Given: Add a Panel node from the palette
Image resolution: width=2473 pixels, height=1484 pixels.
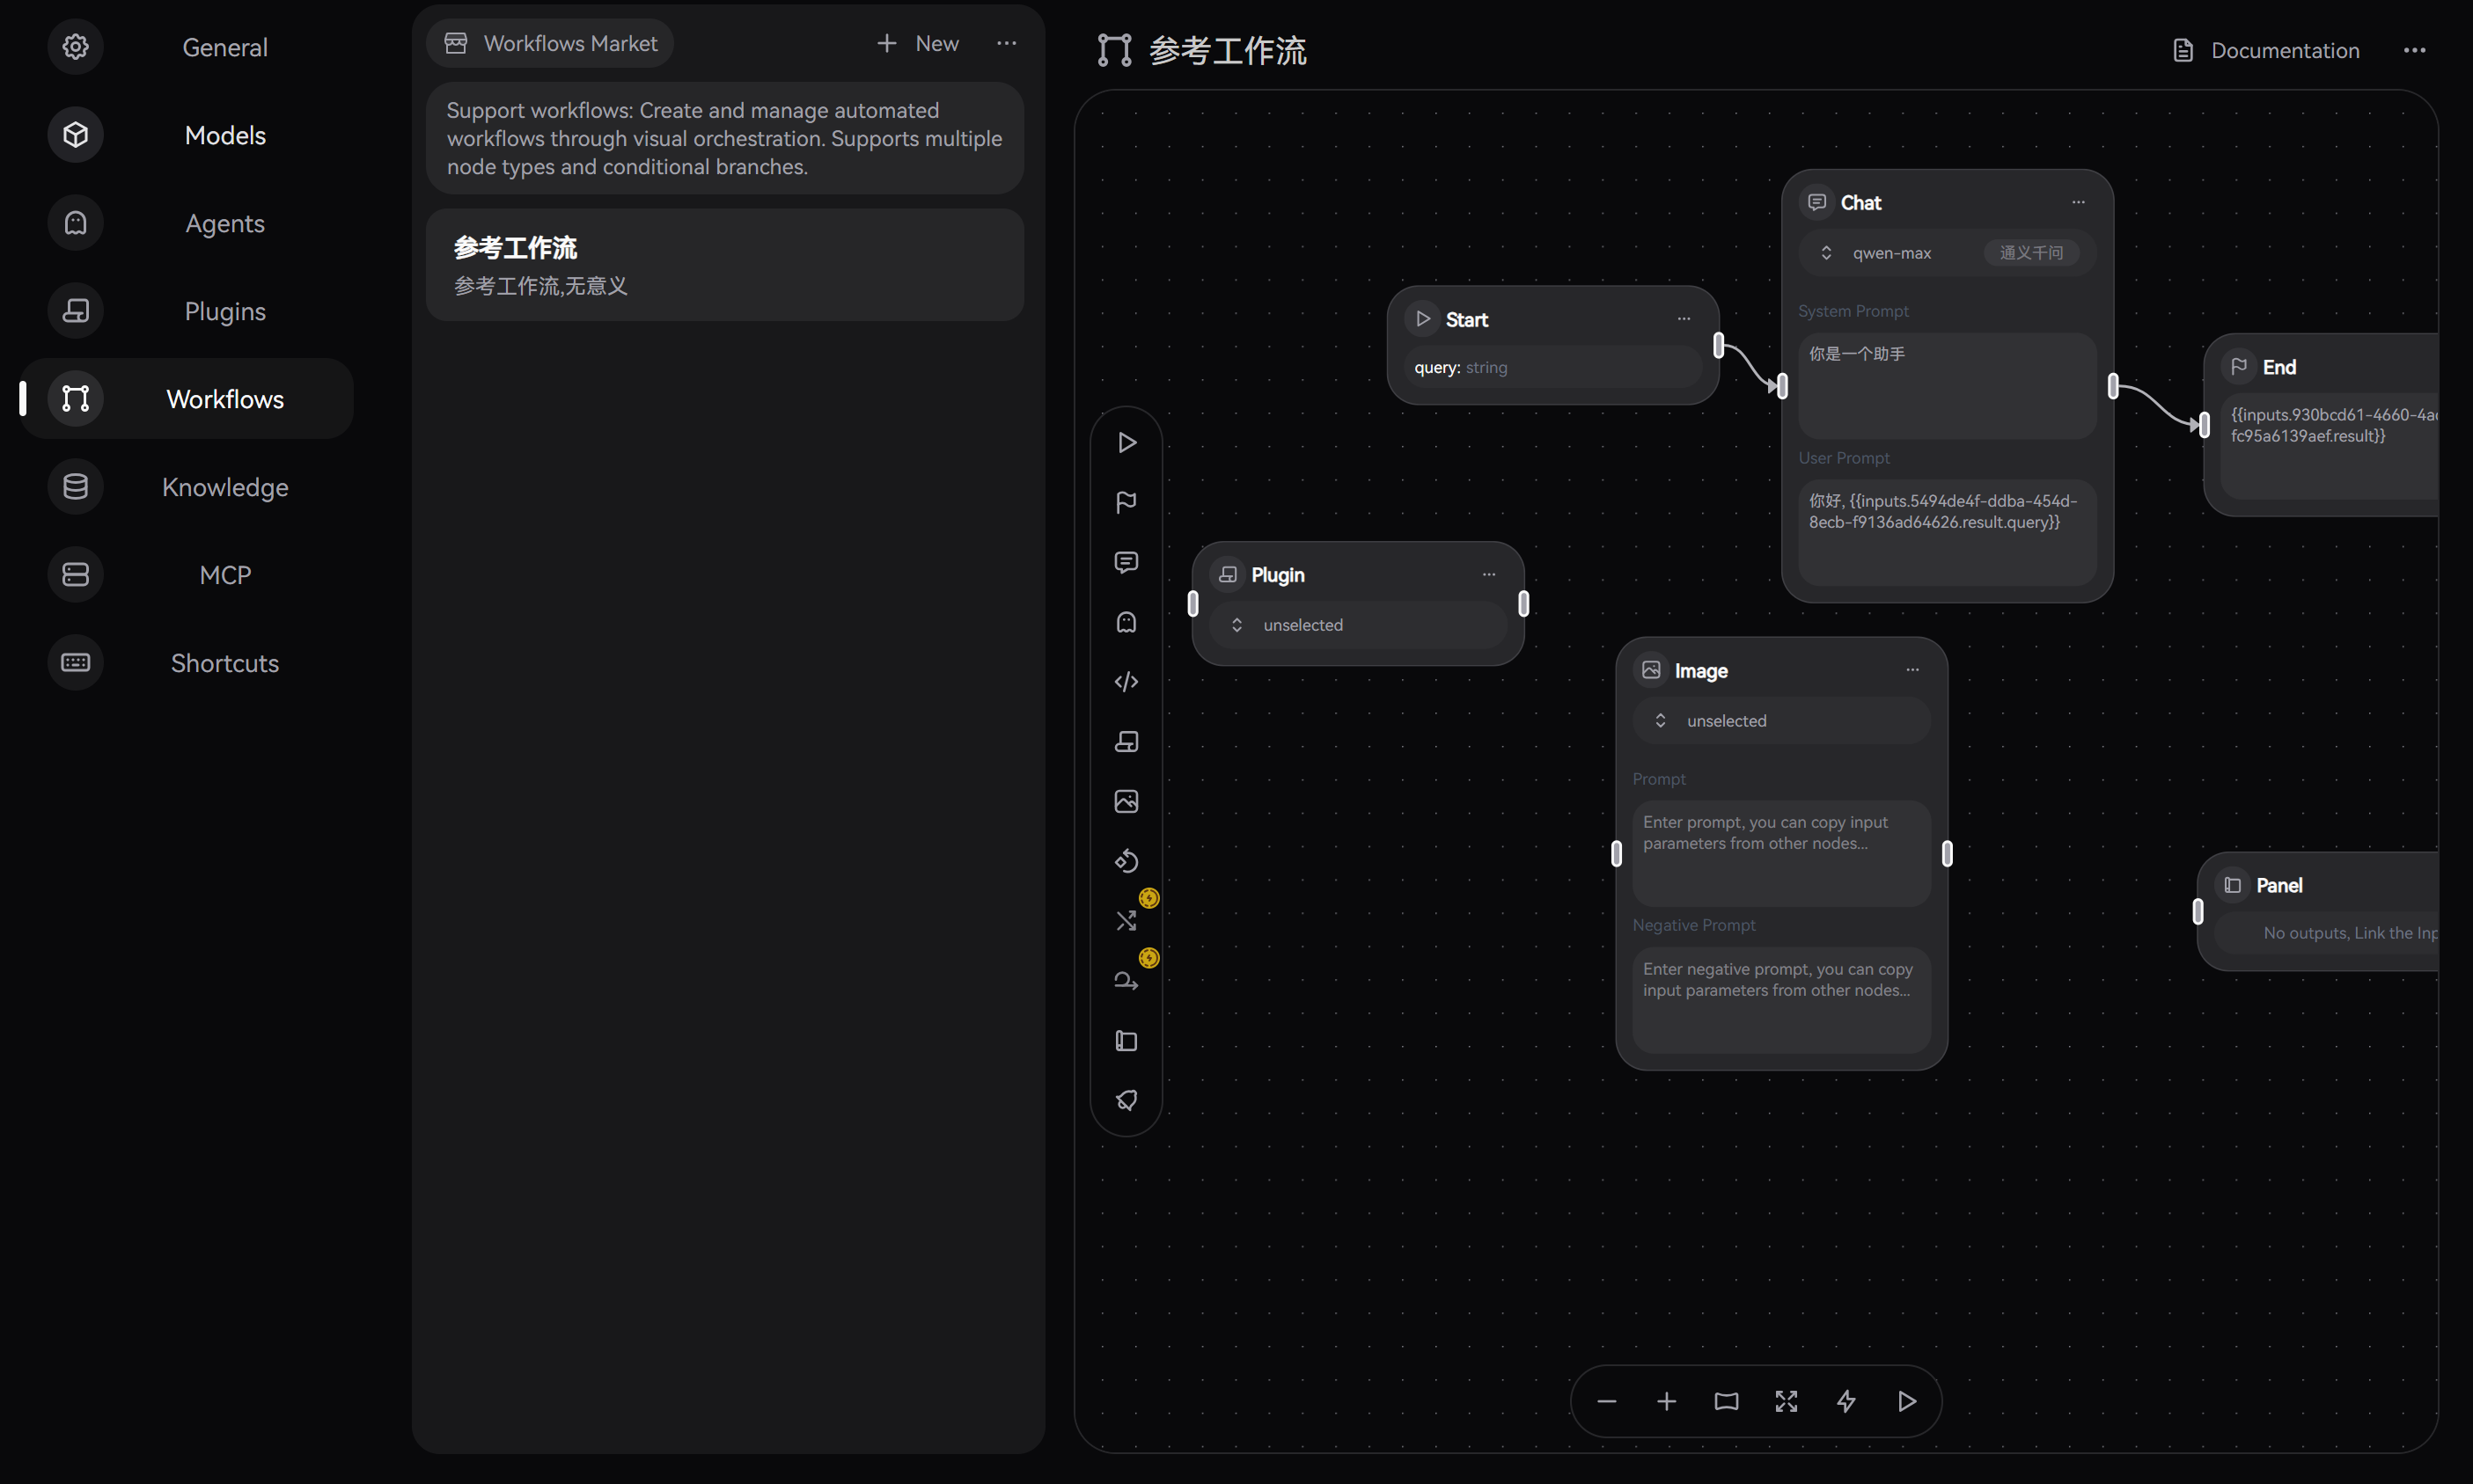Looking at the screenshot, I should tap(1126, 1041).
